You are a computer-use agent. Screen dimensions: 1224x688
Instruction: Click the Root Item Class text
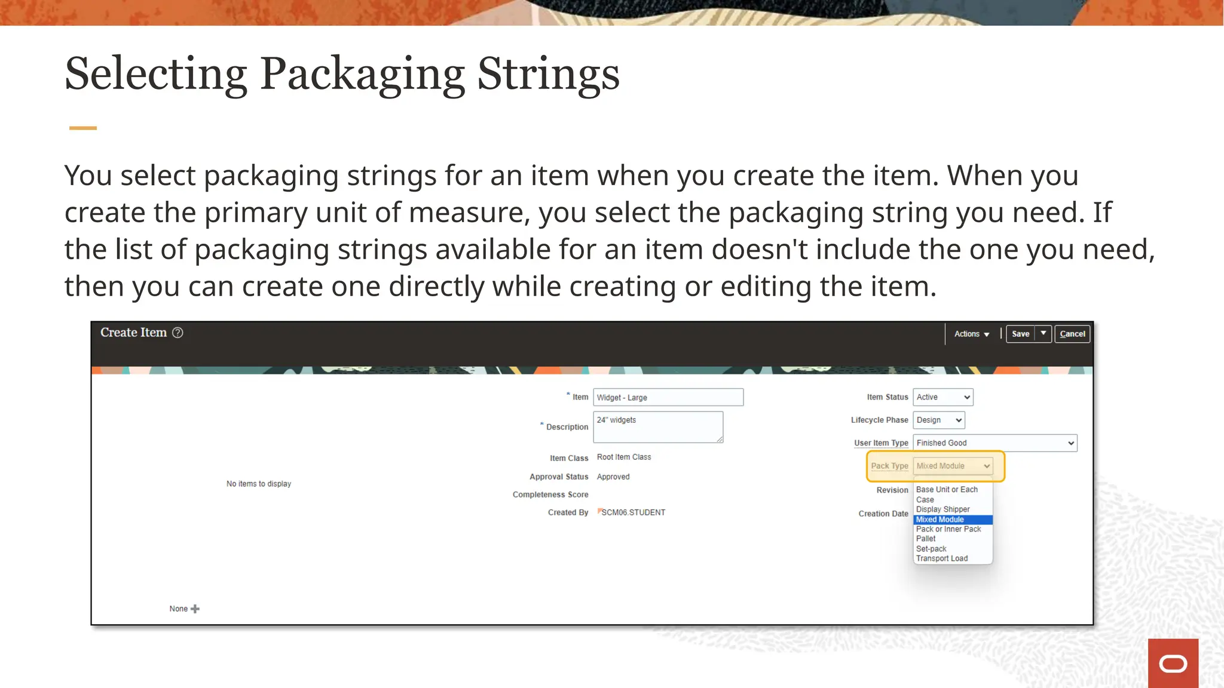624,457
